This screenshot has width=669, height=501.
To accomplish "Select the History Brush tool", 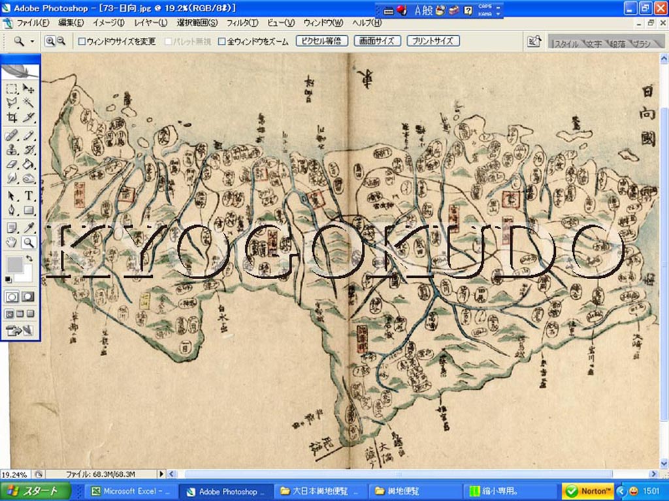I will tap(29, 150).
